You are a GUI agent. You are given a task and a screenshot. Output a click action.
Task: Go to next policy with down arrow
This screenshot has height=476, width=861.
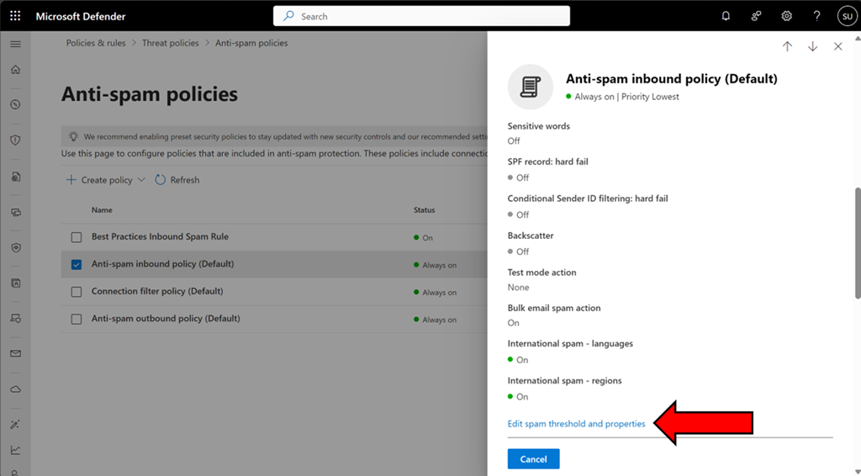point(812,47)
